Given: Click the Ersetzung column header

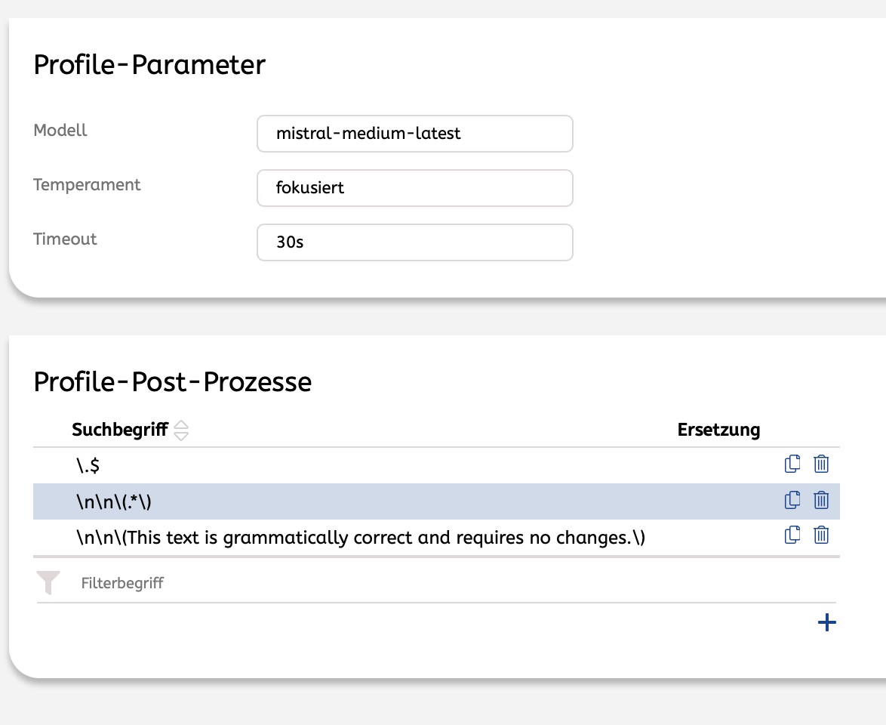Looking at the screenshot, I should [x=718, y=430].
